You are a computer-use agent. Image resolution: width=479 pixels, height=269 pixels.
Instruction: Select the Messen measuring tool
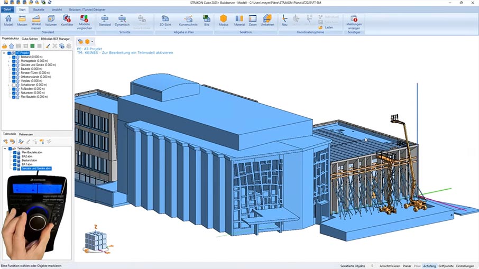point(22,20)
